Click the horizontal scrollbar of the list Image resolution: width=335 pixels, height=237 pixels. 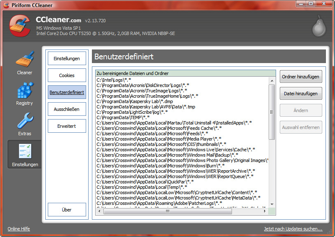coord(168,211)
